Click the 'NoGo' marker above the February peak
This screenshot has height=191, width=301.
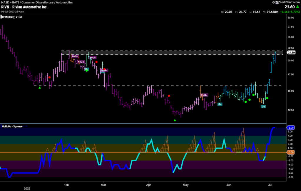pyautogui.click(x=75, y=56)
